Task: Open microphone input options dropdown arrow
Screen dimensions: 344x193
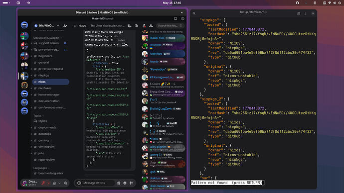Action: pyautogui.click(x=48, y=183)
